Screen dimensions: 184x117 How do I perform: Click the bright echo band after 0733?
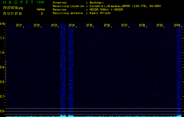[63, 70]
